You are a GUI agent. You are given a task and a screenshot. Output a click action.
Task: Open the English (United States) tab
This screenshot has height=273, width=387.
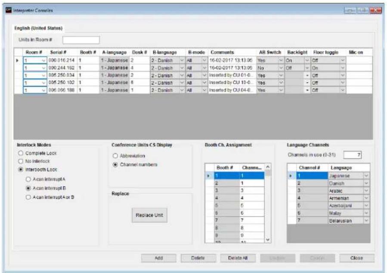click(x=38, y=28)
